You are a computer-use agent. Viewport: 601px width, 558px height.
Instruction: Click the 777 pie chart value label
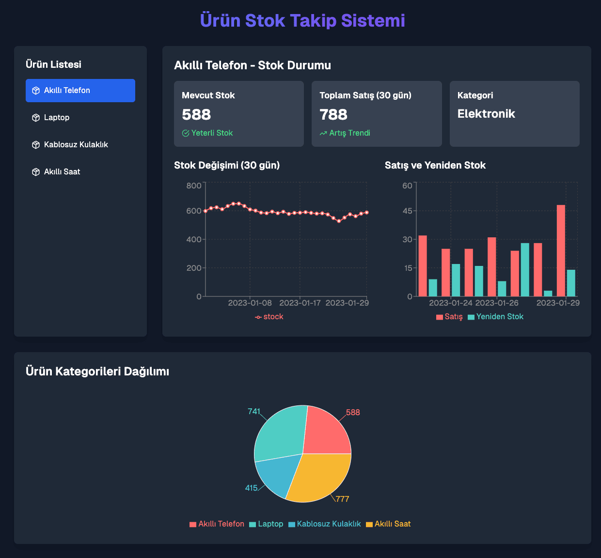[343, 499]
